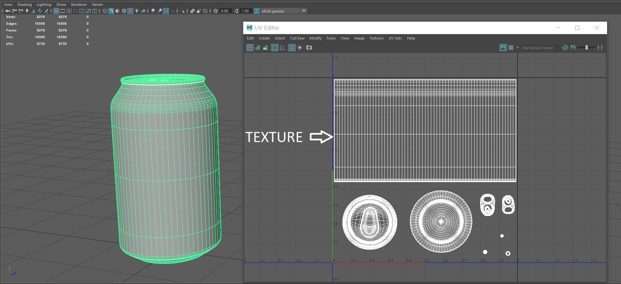Toggle motion blur icon in viewport
621x284 pixels.
click(x=160, y=11)
